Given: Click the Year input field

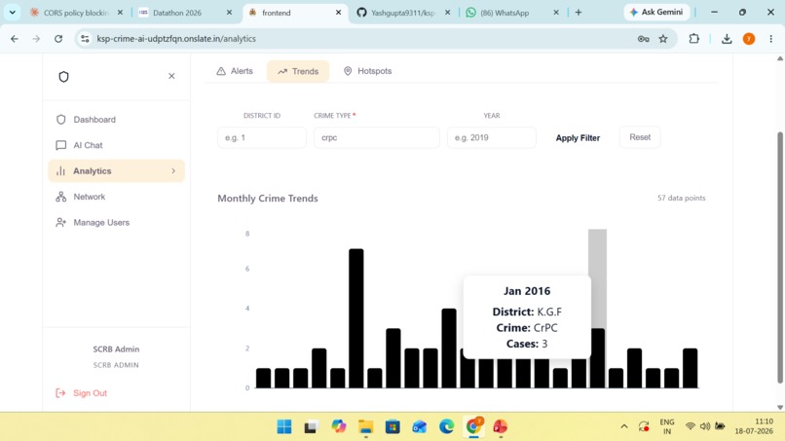Looking at the screenshot, I should [x=491, y=137].
